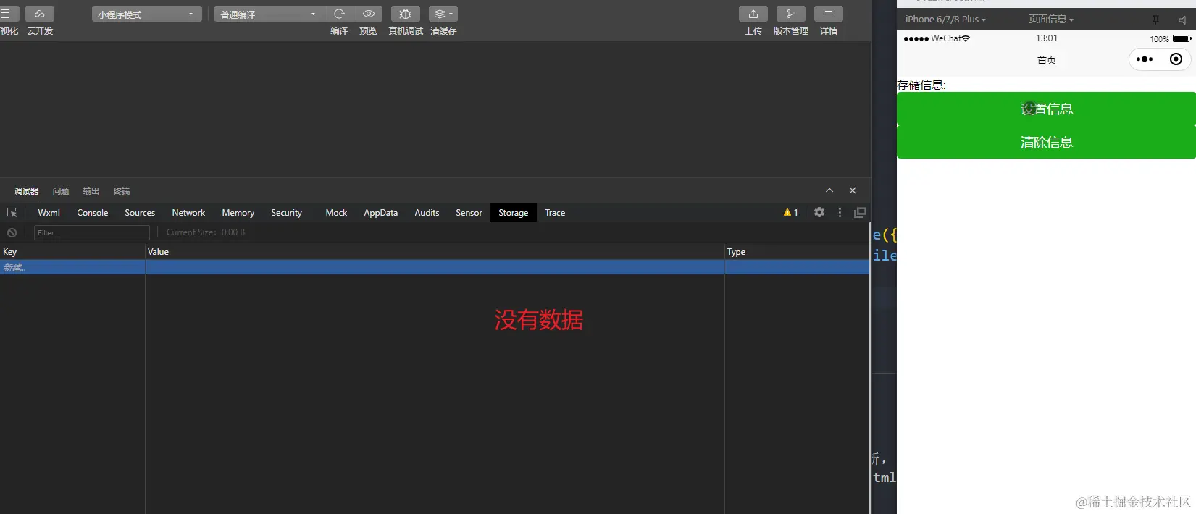Select the Storage tab

coord(514,213)
